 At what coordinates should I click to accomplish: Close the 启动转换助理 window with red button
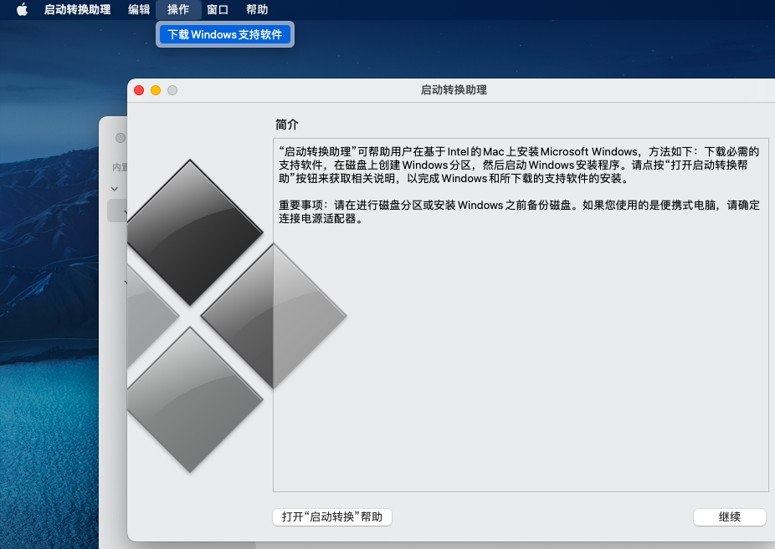point(139,90)
